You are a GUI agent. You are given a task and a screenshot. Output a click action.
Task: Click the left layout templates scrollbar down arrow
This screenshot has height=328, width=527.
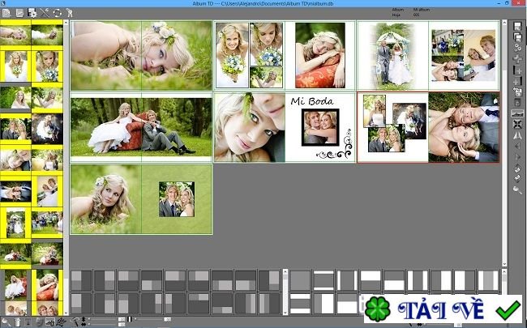pos(285,313)
